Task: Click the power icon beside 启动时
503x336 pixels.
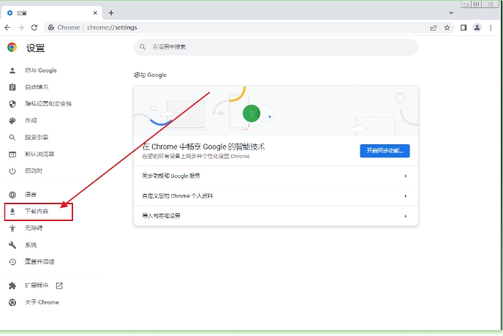Action: (x=12, y=171)
